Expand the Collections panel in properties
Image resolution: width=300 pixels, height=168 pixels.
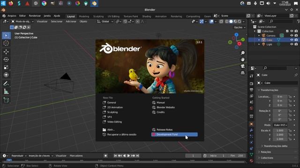coord(267,158)
